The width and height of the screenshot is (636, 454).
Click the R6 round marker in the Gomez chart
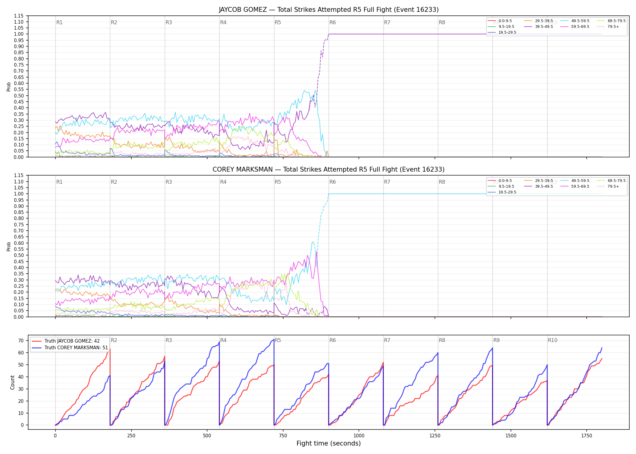pyautogui.click(x=333, y=22)
